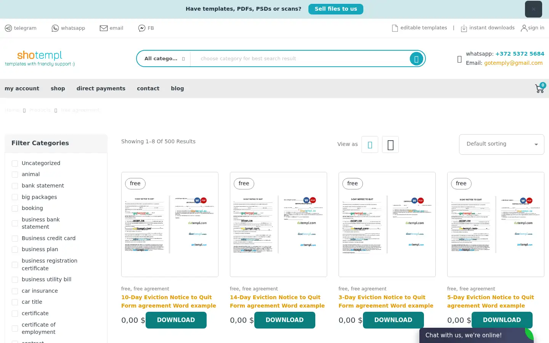Click the instant downloads icon
Screen dimensions: 549x343
click(x=464, y=28)
